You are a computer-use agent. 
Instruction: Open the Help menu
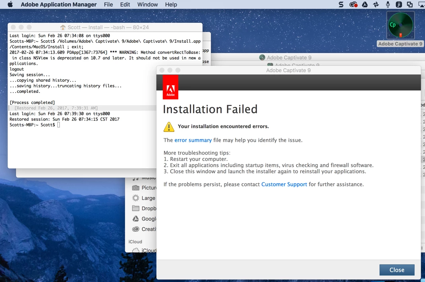pyautogui.click(x=171, y=4)
